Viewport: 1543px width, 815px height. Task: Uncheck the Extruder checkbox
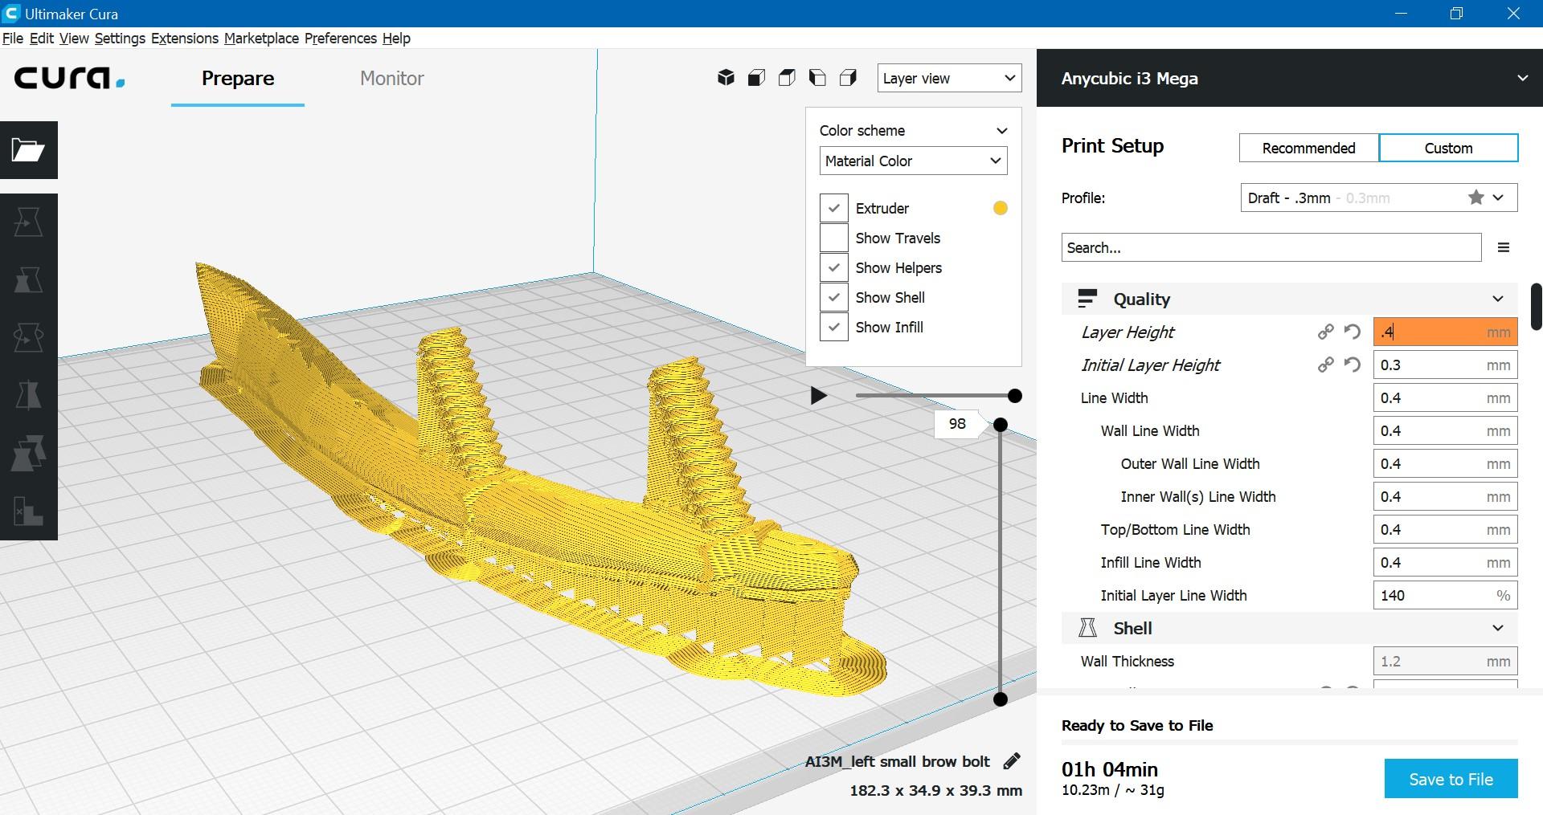pyautogui.click(x=833, y=208)
